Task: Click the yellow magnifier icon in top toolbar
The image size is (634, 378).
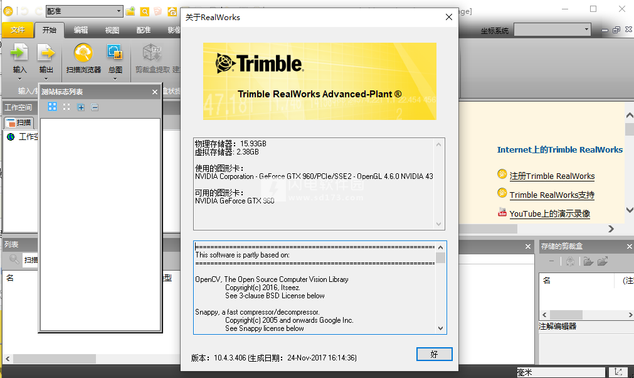Action: pyautogui.click(x=144, y=11)
